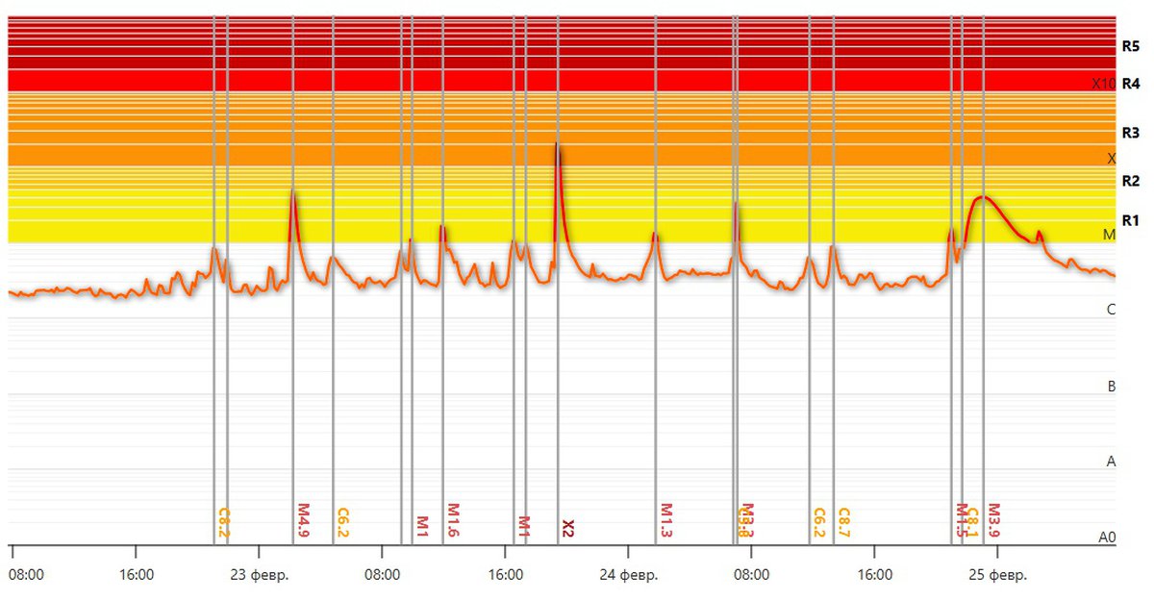The width and height of the screenshot is (1154, 600).
Task: Click the M3.9 flare label
Action: pos(994,520)
